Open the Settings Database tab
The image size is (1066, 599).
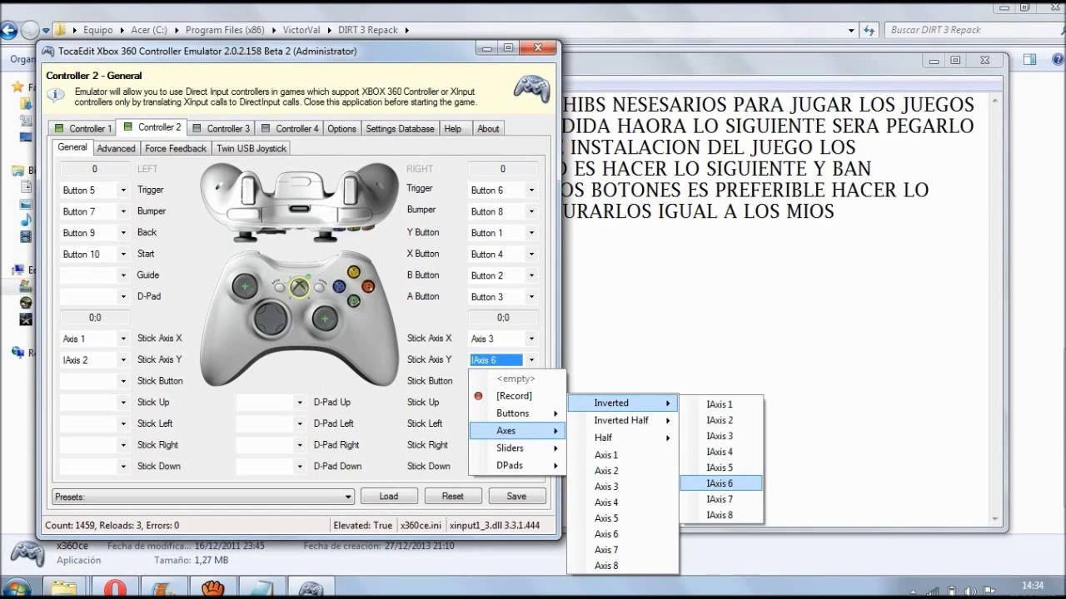coord(400,128)
